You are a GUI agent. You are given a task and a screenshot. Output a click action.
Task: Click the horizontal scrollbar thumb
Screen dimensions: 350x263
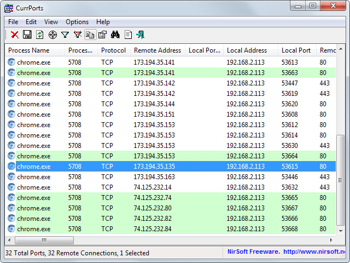(44, 240)
